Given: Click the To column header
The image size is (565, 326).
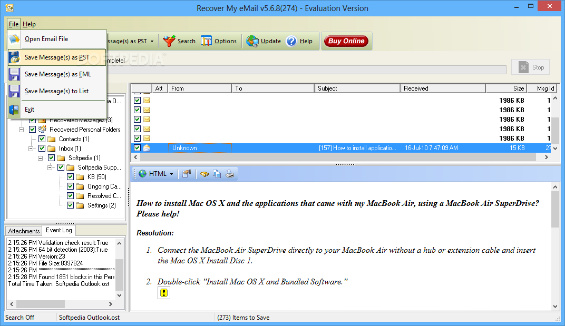Looking at the screenshot, I should point(273,88).
